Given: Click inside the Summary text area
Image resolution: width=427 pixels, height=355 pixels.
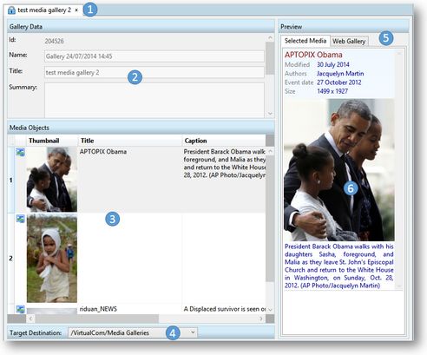Looking at the screenshot, I should click(x=154, y=101).
